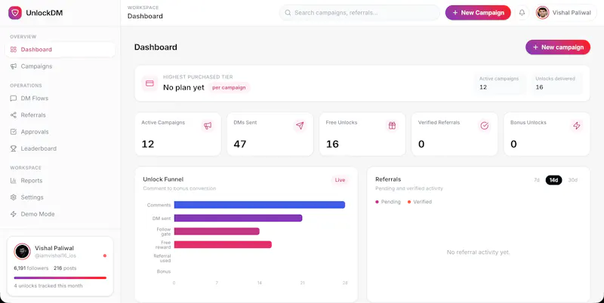Image resolution: width=604 pixels, height=303 pixels.
Task: Click the Unlocks delivered summary tile
Action: point(556,84)
